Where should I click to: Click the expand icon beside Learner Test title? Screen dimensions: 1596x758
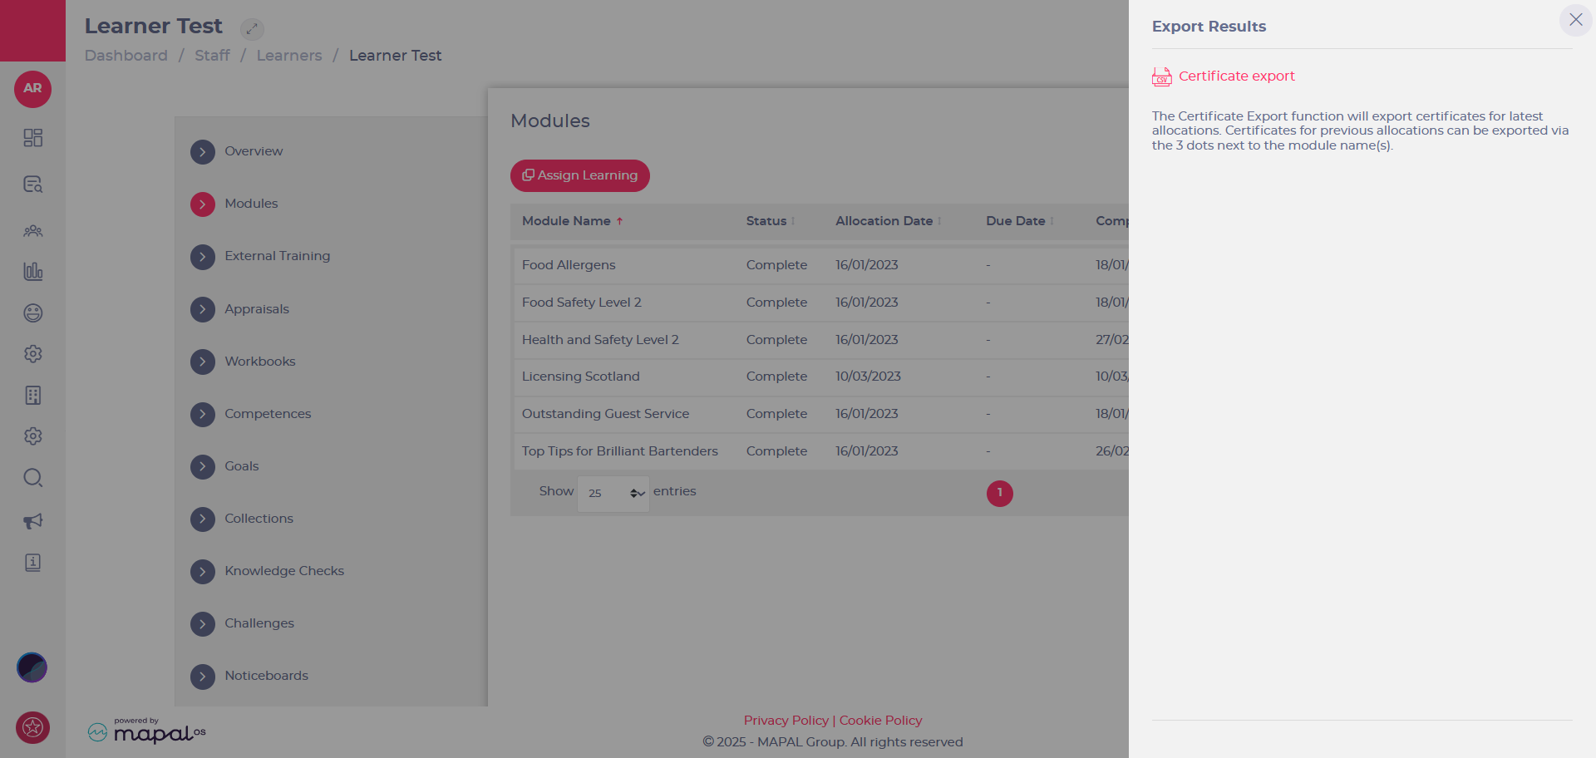[x=252, y=29]
